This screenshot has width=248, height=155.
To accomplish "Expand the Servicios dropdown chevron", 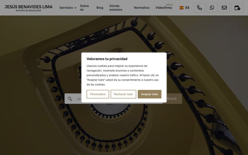I will click(x=75, y=8).
